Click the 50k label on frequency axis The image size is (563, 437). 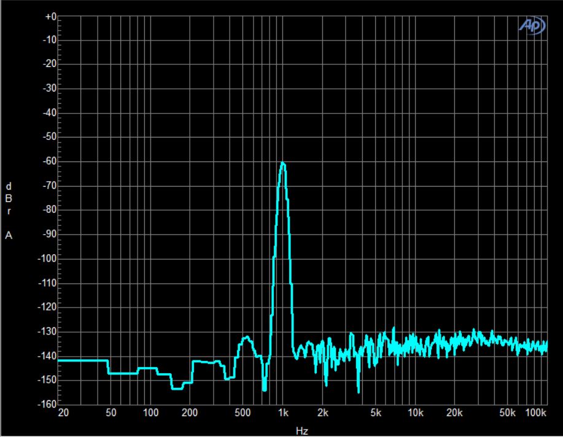[x=507, y=413]
